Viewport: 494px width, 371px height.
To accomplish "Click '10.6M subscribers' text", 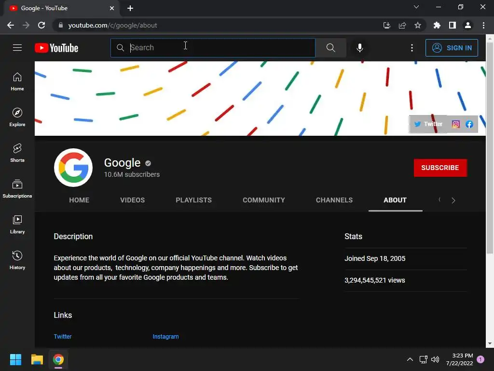I will [132, 174].
